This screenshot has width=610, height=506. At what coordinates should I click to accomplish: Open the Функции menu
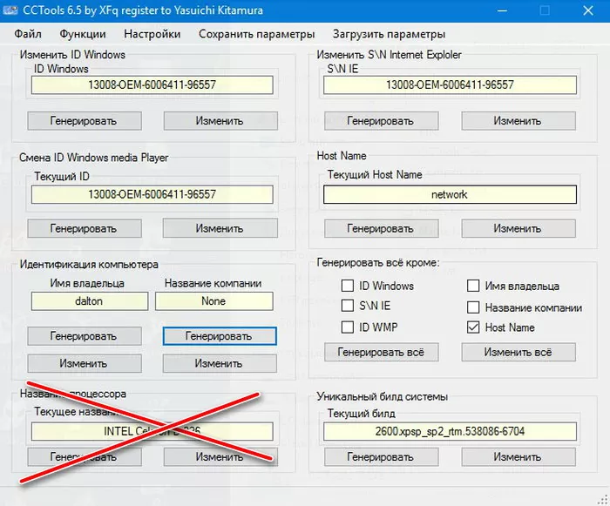tap(83, 34)
